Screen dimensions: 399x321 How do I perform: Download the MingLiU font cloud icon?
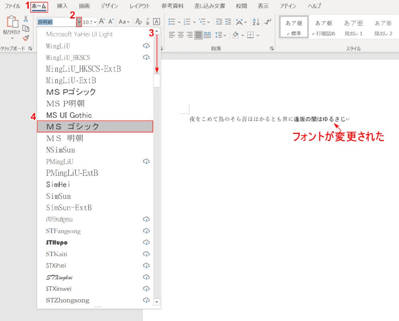(x=146, y=46)
